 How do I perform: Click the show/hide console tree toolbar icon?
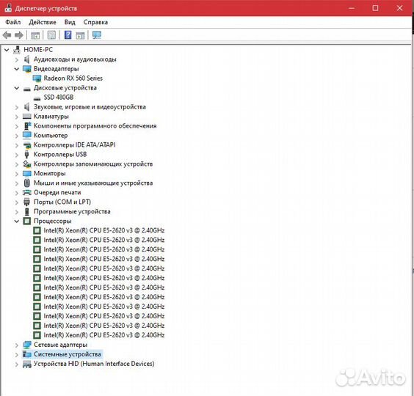35,35
